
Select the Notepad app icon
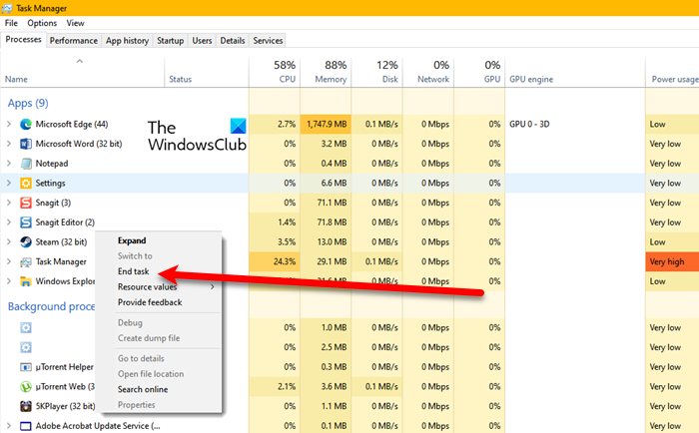(x=26, y=164)
